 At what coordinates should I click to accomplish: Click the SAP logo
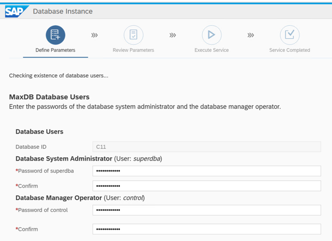(17, 11)
